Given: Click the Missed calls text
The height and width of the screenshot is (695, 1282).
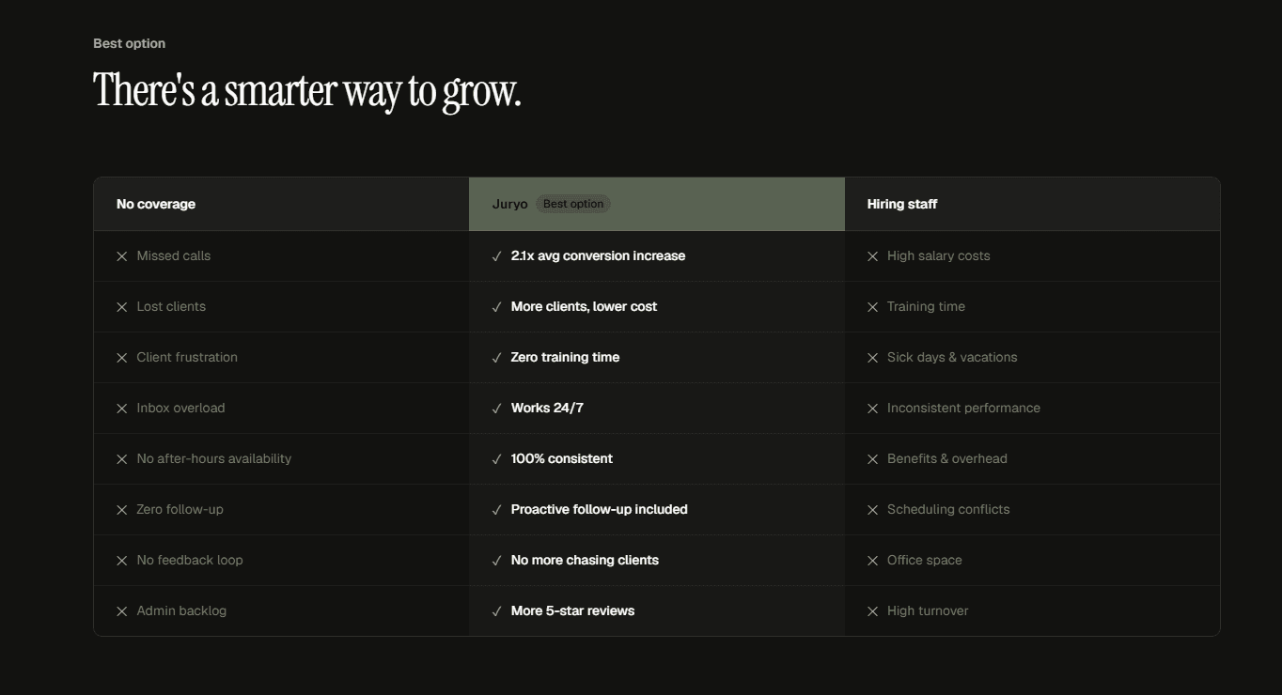Looking at the screenshot, I should (174, 255).
